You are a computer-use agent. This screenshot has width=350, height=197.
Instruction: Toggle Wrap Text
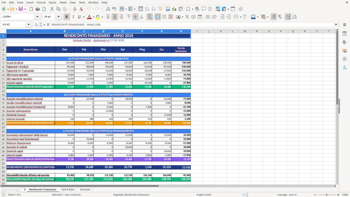pos(150,17)
